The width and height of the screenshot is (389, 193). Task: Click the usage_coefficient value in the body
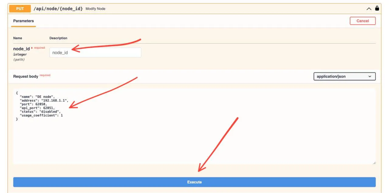[x=62, y=115]
